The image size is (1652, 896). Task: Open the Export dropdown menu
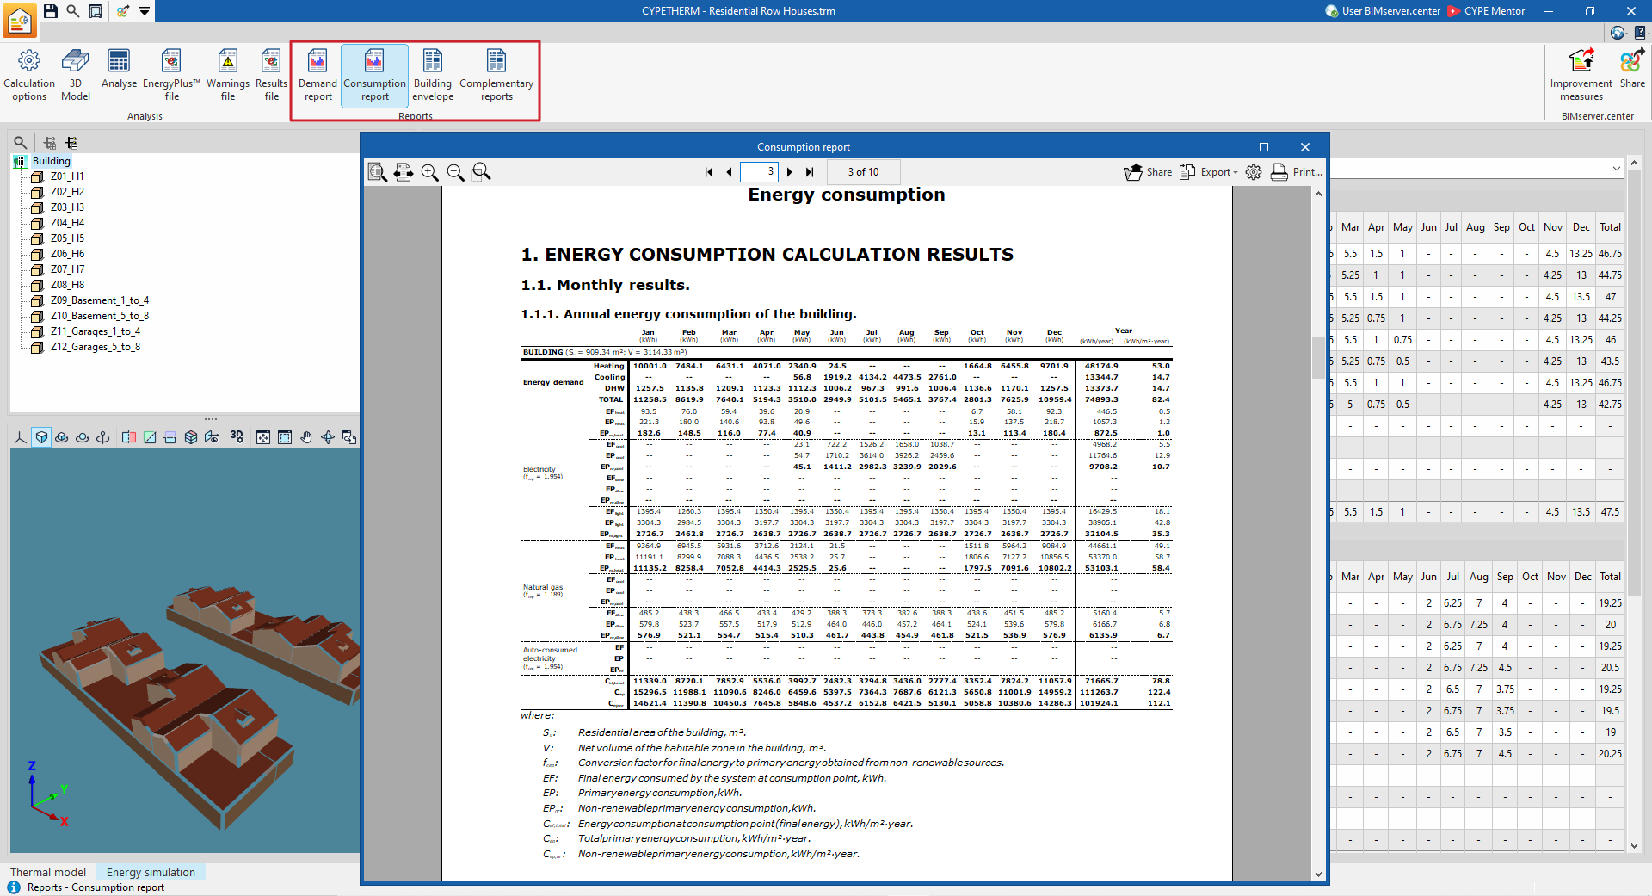1209,172
